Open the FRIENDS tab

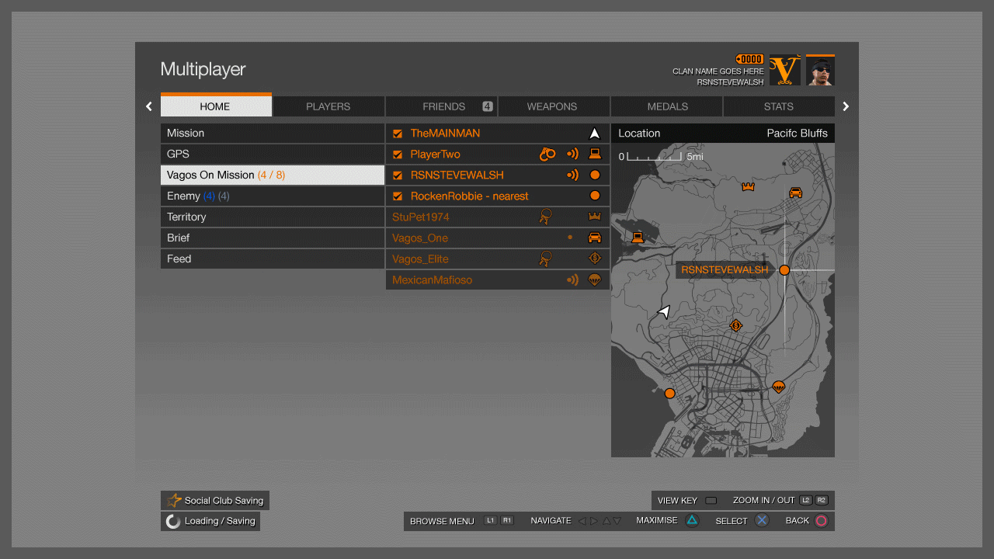pyautogui.click(x=442, y=106)
